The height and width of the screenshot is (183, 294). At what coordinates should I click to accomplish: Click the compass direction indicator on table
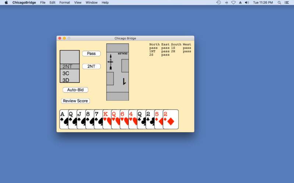point(111,62)
